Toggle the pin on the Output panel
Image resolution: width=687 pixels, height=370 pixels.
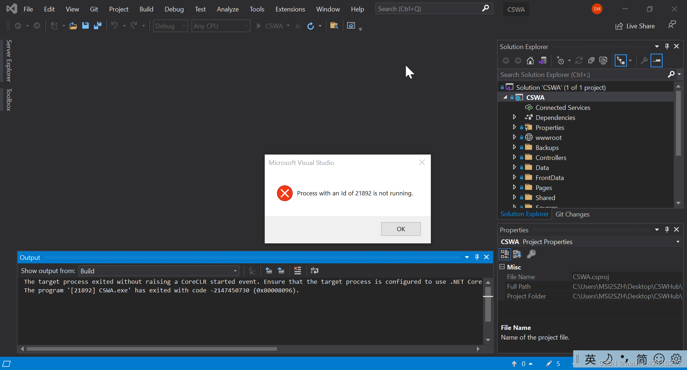[x=477, y=257]
